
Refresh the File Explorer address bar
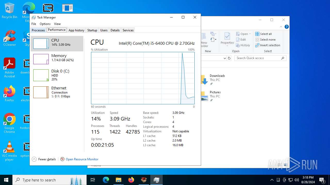[229, 58]
